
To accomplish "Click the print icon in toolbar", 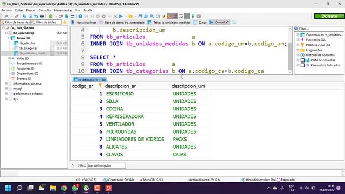I will click(42, 16).
